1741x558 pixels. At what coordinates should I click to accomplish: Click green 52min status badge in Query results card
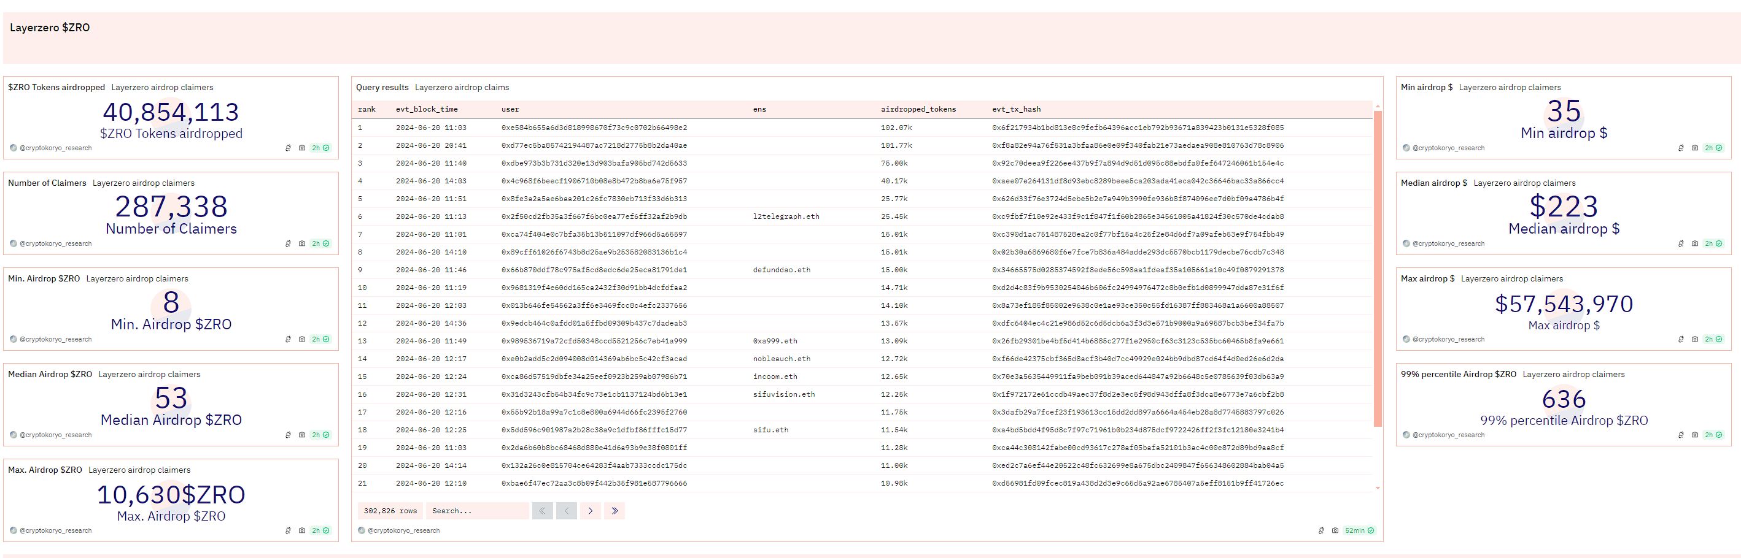1359,531
